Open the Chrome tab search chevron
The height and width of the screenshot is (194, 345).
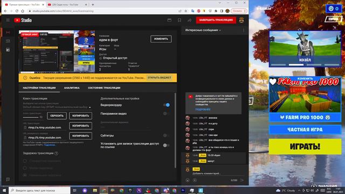[x=219, y=3]
